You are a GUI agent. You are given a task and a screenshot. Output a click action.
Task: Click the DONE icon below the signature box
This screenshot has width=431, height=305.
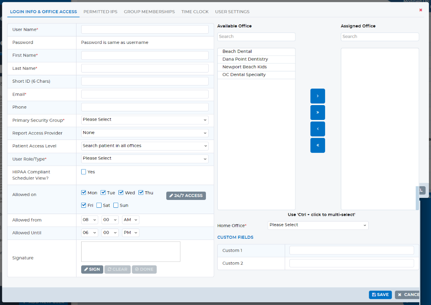(144, 269)
